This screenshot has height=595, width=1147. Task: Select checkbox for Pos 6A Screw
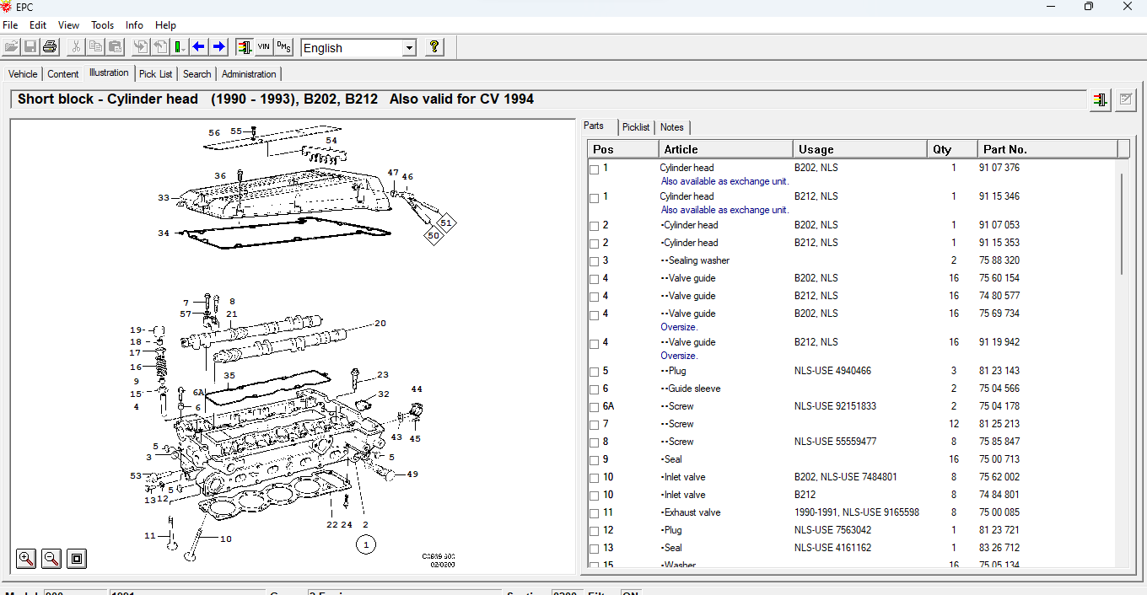[x=595, y=408]
